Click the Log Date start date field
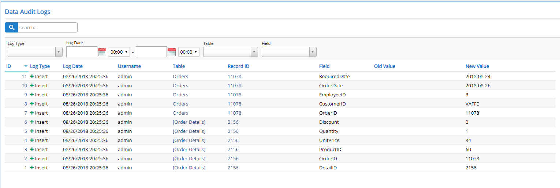This screenshot has width=560, height=188. (82, 52)
